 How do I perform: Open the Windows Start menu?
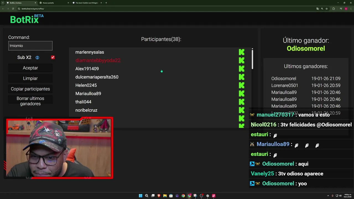tap(140, 196)
